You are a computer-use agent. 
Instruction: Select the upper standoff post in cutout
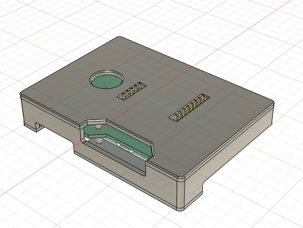(98, 127)
